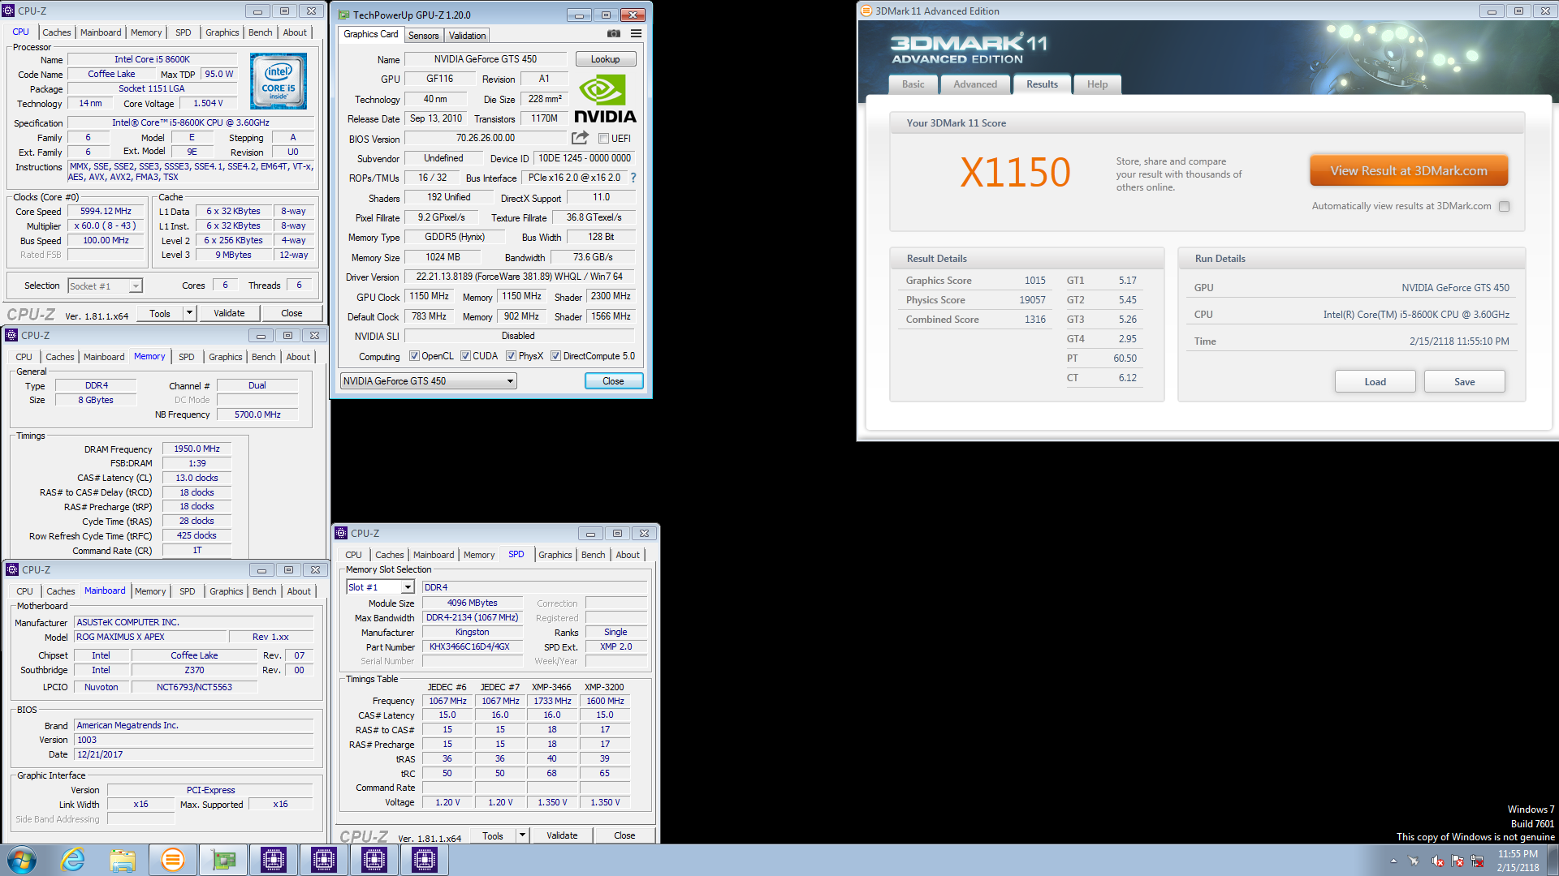This screenshot has height=876, width=1559.
Task: Open the Action Center flag icon
Action: tap(1458, 861)
